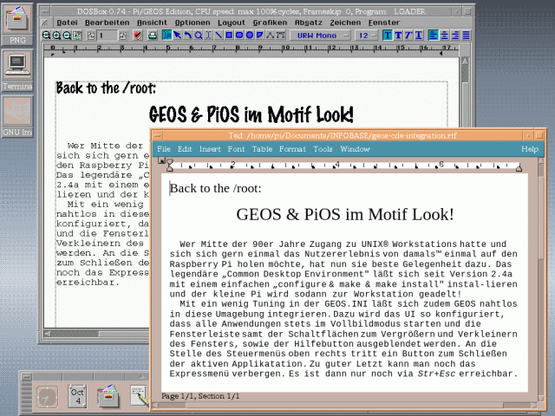This screenshot has height=416, width=555.
Task: Open Ted's Help menu
Action: pyautogui.click(x=530, y=149)
